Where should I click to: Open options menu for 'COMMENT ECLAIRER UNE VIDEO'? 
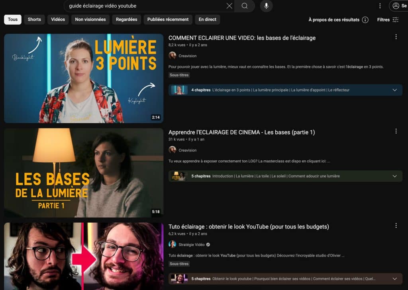(396, 37)
